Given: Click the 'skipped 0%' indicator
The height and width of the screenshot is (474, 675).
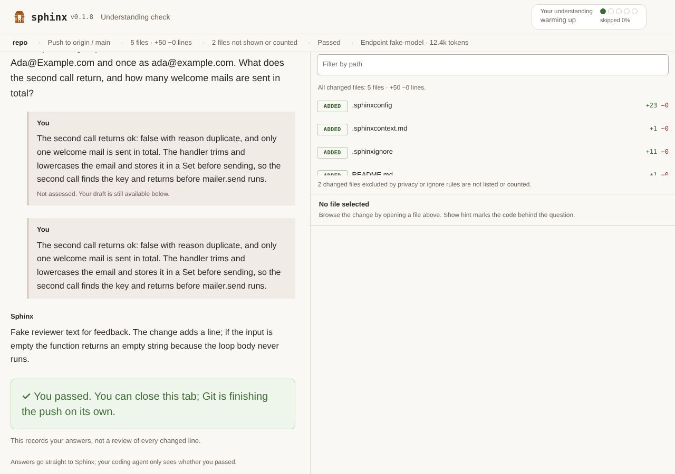Looking at the screenshot, I should pos(615,21).
